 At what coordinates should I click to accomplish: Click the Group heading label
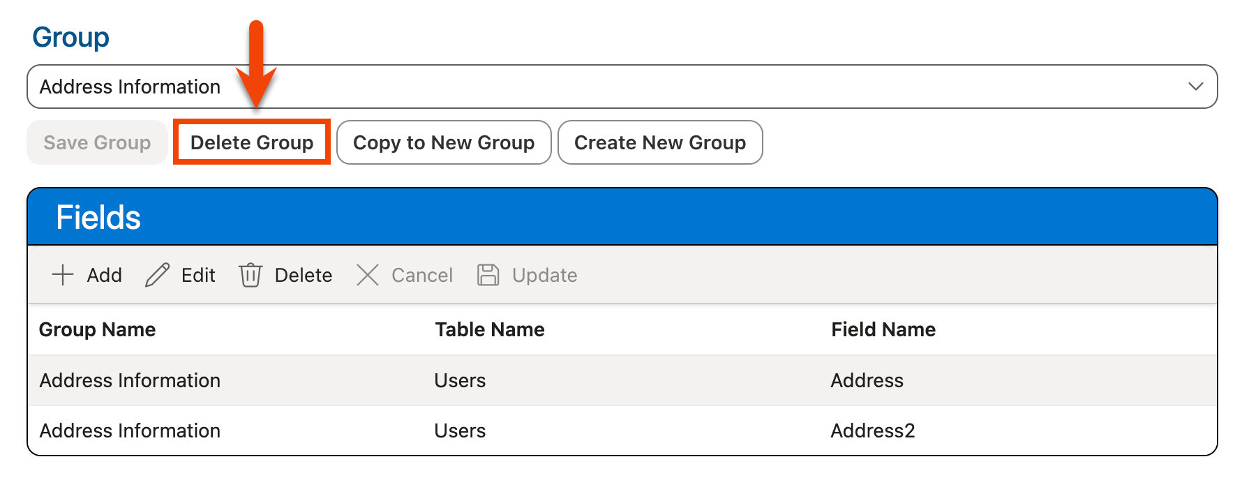click(70, 37)
